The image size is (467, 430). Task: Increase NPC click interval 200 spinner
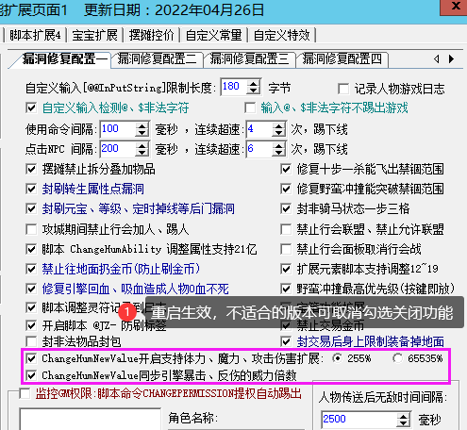click(x=142, y=145)
